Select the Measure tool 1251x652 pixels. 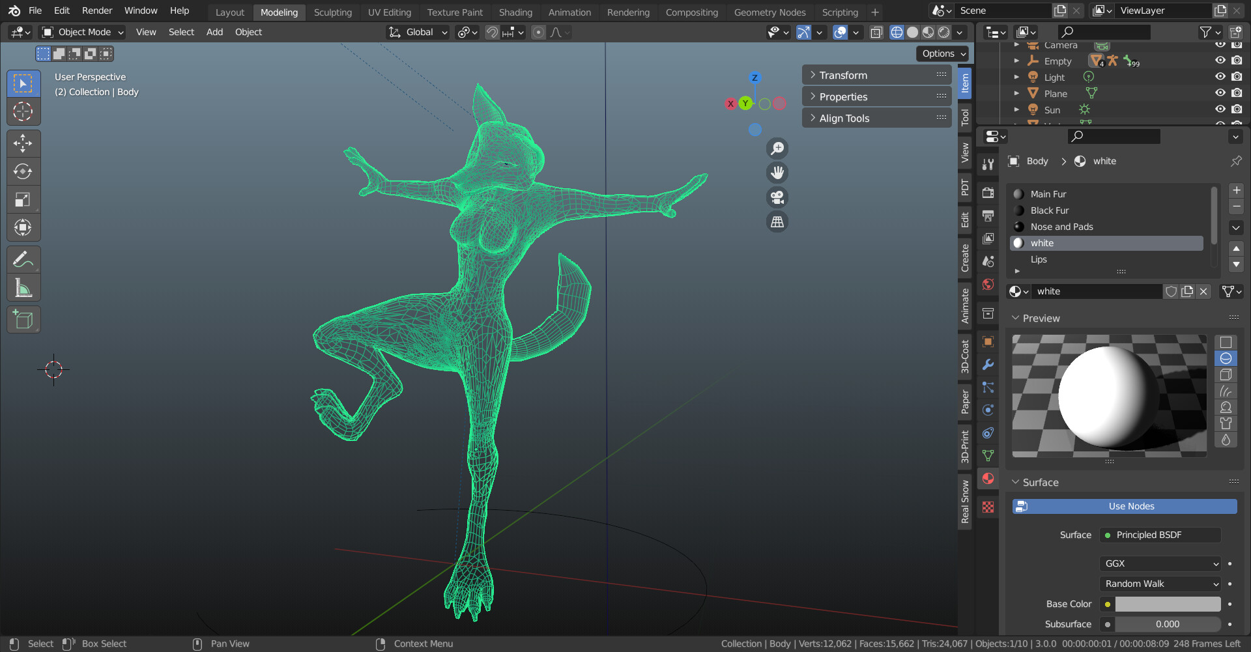click(x=23, y=287)
